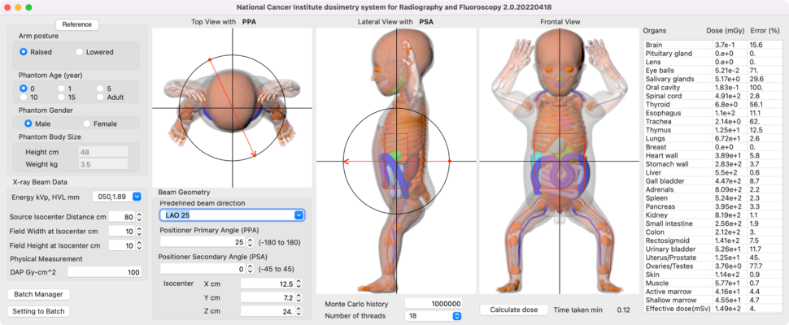Open the Number of threads dropdown
789x325 pixels.
pos(434,315)
